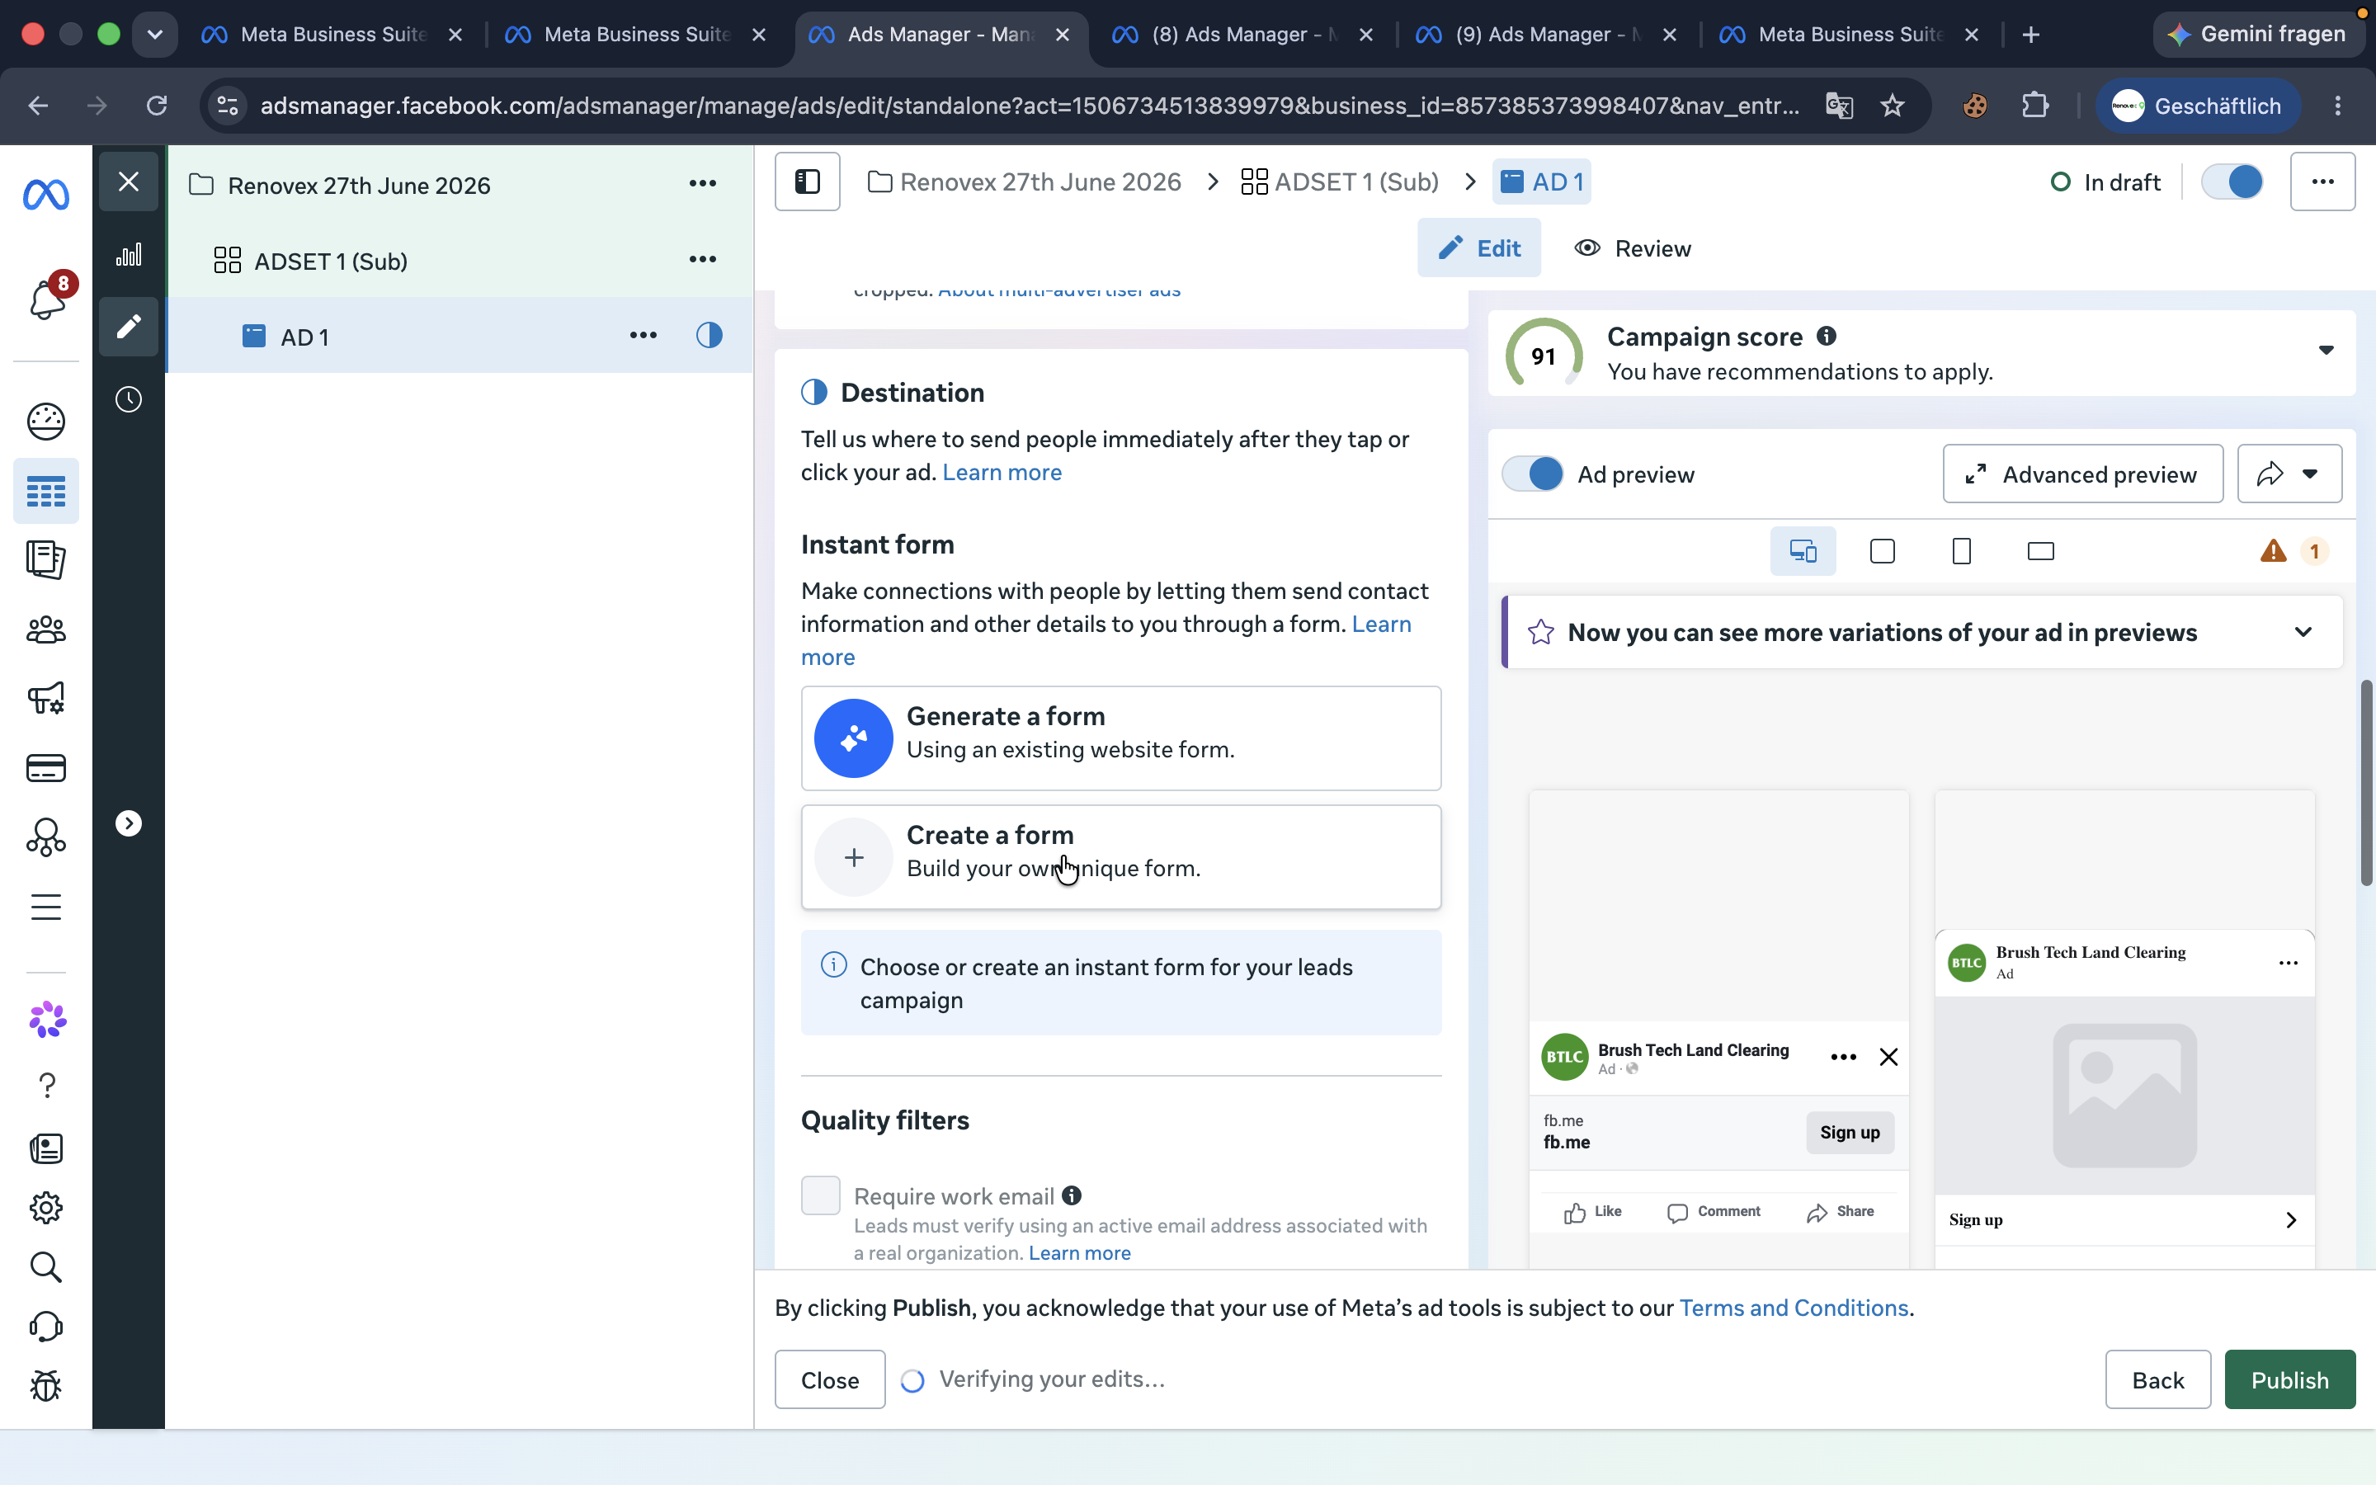Screen dimensions: 2376x1485
Task: Open the clock history icon
Action: 129,400
